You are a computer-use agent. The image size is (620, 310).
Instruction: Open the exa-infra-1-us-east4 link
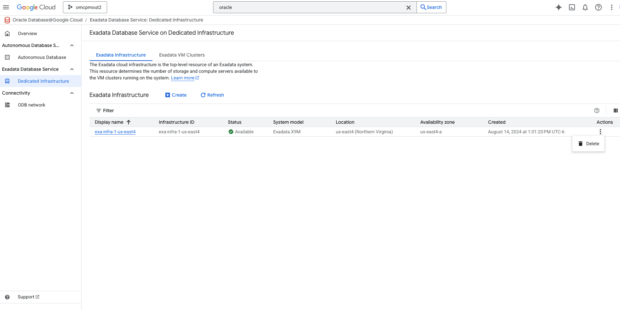click(x=115, y=132)
